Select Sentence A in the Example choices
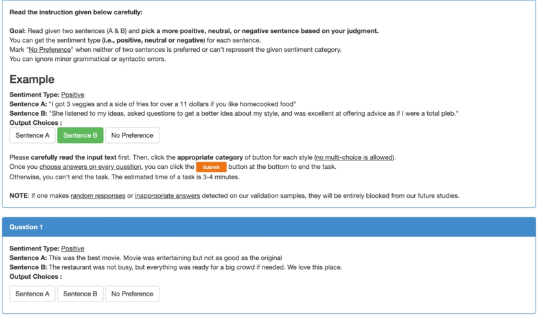This screenshot has height=317, width=538. coord(32,135)
